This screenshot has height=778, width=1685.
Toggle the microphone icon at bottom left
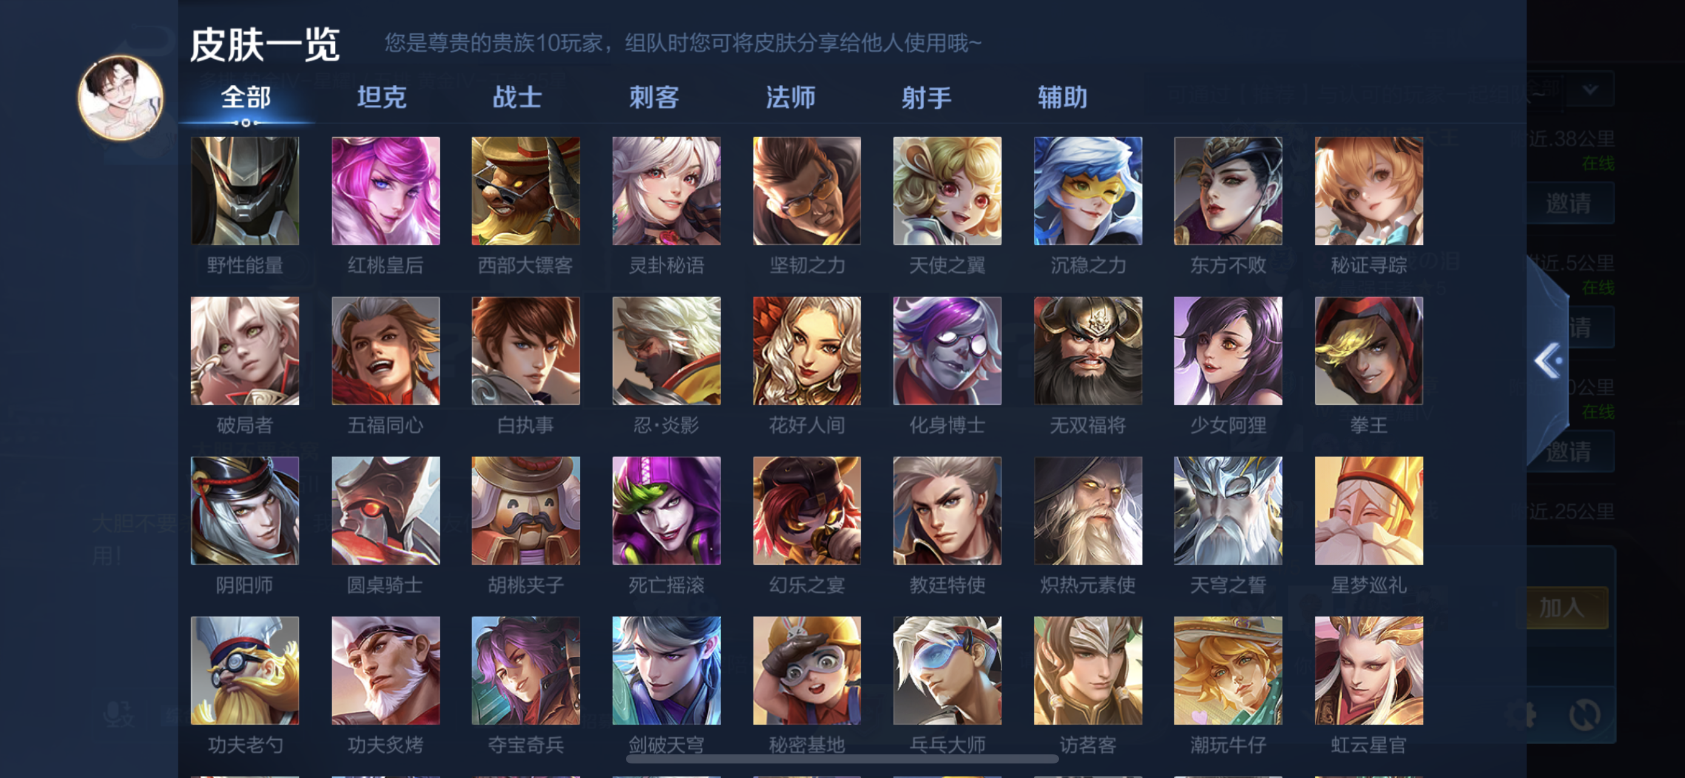tap(119, 714)
